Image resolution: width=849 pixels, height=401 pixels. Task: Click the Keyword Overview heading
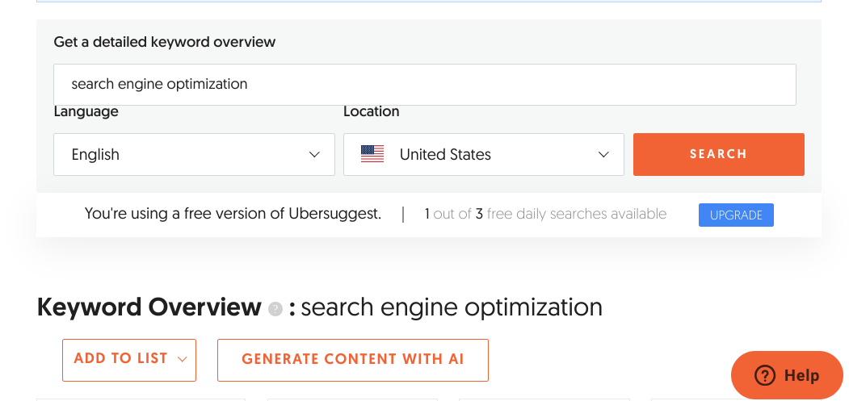coord(149,307)
